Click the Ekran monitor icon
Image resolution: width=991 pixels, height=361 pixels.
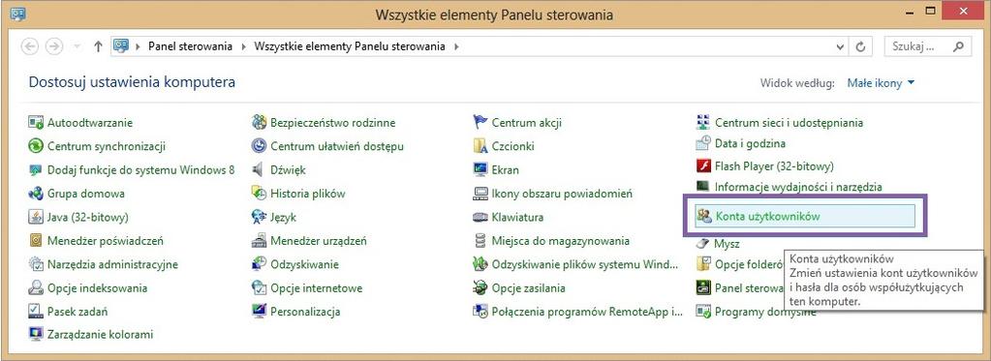(x=480, y=169)
